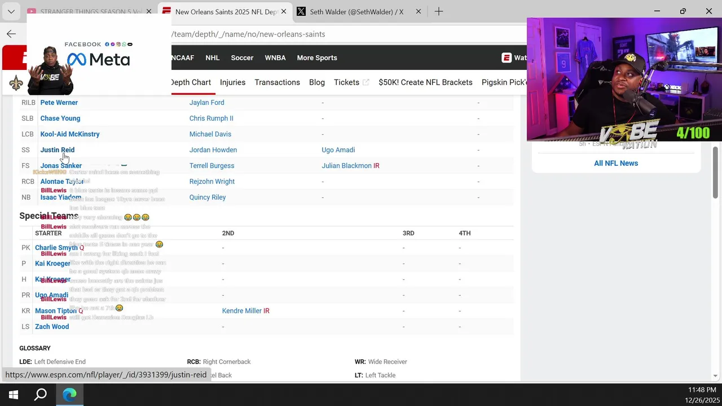Viewport: 722px width, 406px height.
Task: Open Tickets external link
Action: (351, 82)
